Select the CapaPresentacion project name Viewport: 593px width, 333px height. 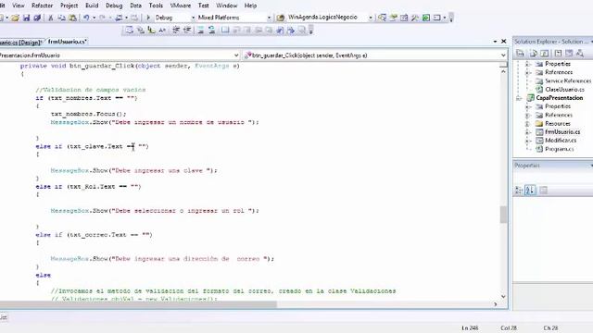[x=560, y=98]
